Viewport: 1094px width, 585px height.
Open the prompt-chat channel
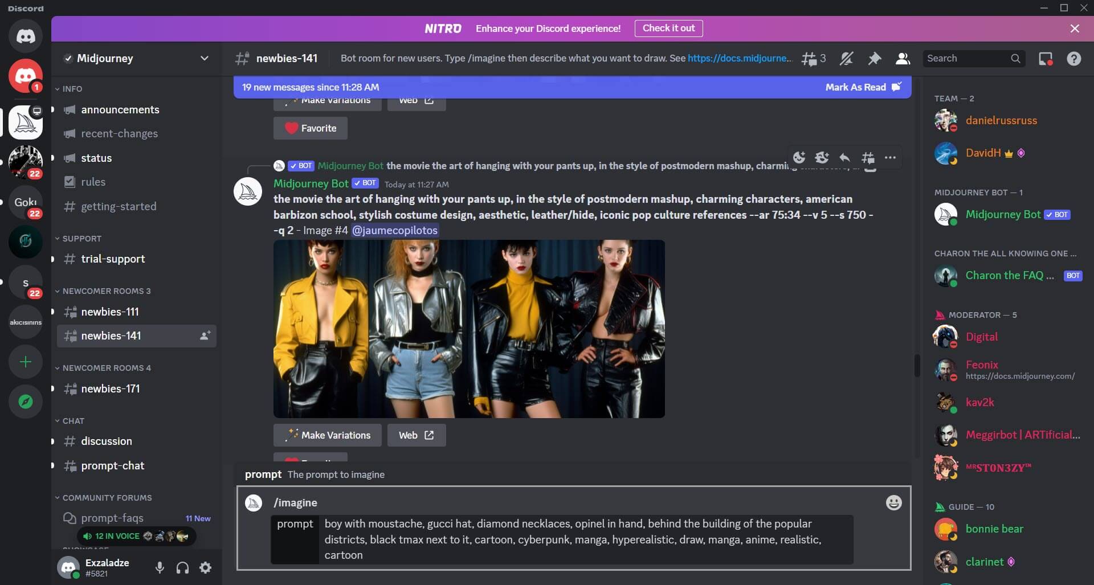[137, 465]
